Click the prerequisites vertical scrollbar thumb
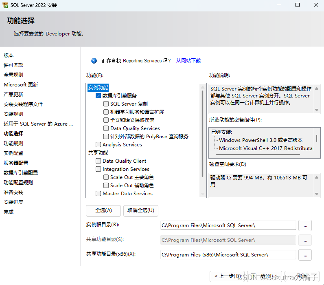 (316, 138)
